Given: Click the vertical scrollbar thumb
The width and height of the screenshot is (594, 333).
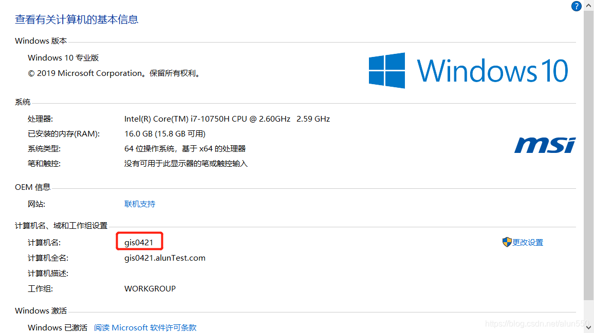Looking at the screenshot, I should click(588, 155).
